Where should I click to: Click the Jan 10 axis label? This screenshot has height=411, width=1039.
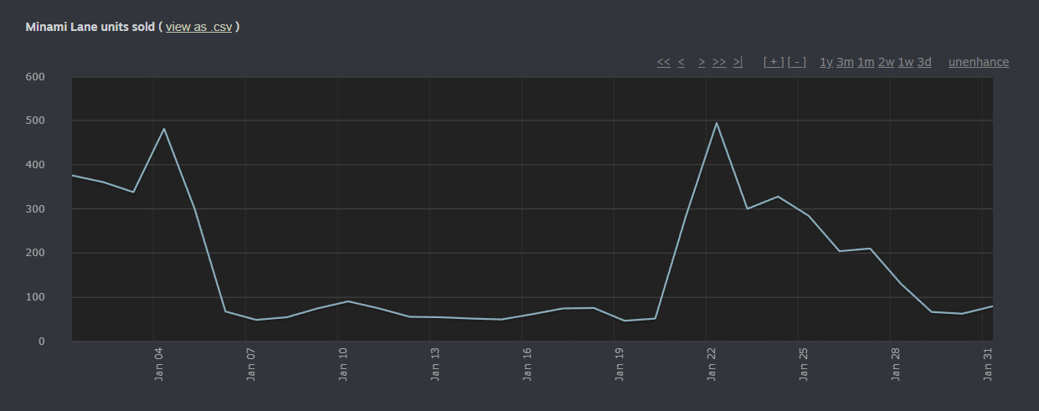click(342, 364)
